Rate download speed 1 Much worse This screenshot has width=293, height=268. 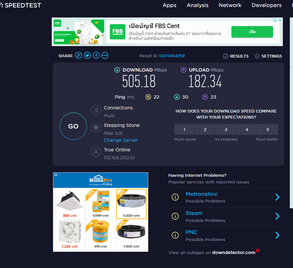[x=184, y=129]
